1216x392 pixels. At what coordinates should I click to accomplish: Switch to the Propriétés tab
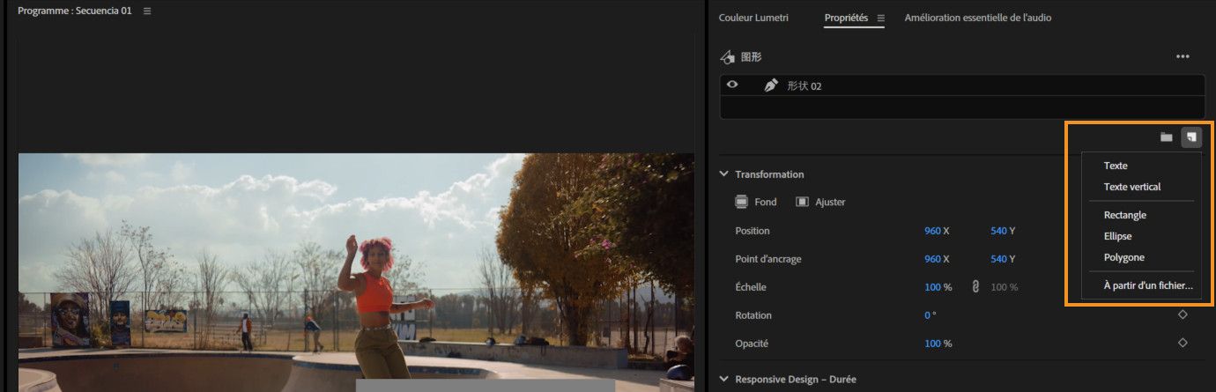[x=846, y=18]
